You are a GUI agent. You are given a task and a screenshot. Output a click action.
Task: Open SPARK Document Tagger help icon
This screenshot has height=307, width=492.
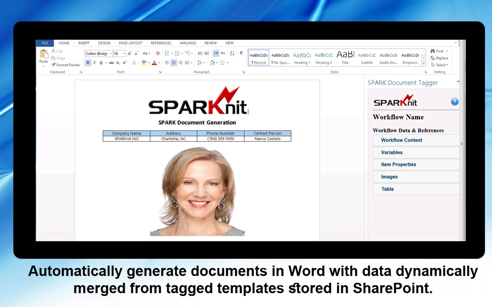pos(454,102)
